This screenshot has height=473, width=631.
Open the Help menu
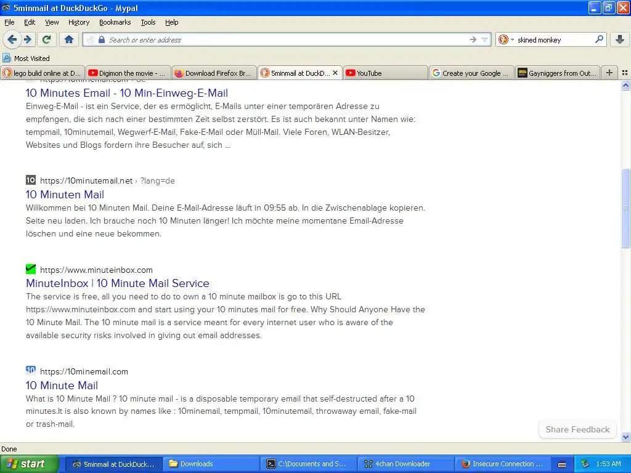point(171,22)
